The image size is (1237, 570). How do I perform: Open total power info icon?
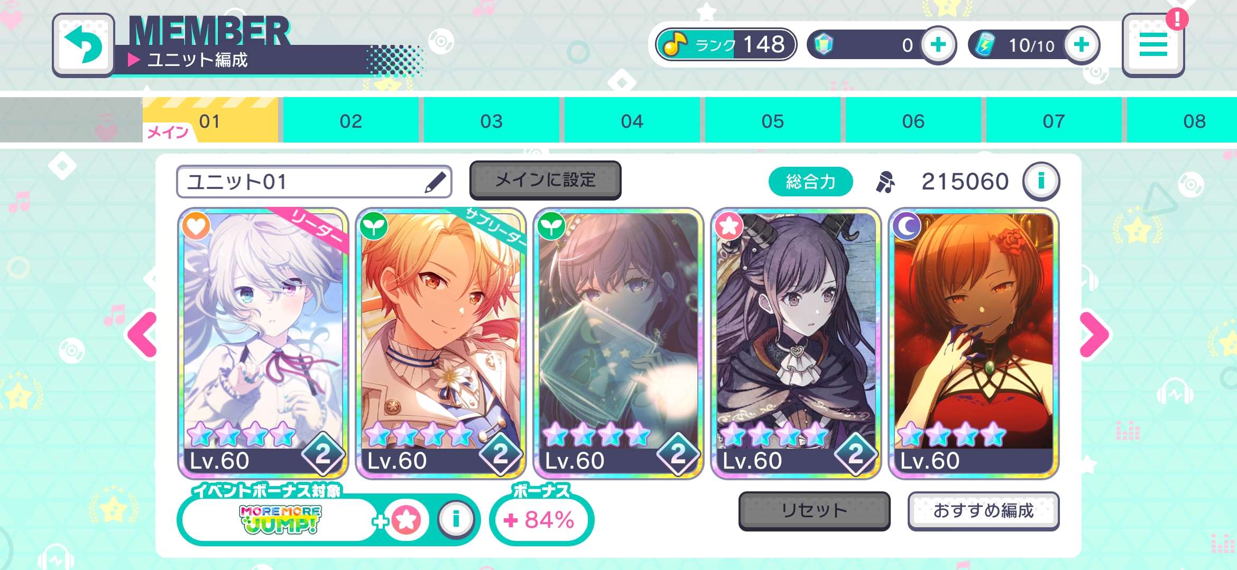pyautogui.click(x=1041, y=181)
